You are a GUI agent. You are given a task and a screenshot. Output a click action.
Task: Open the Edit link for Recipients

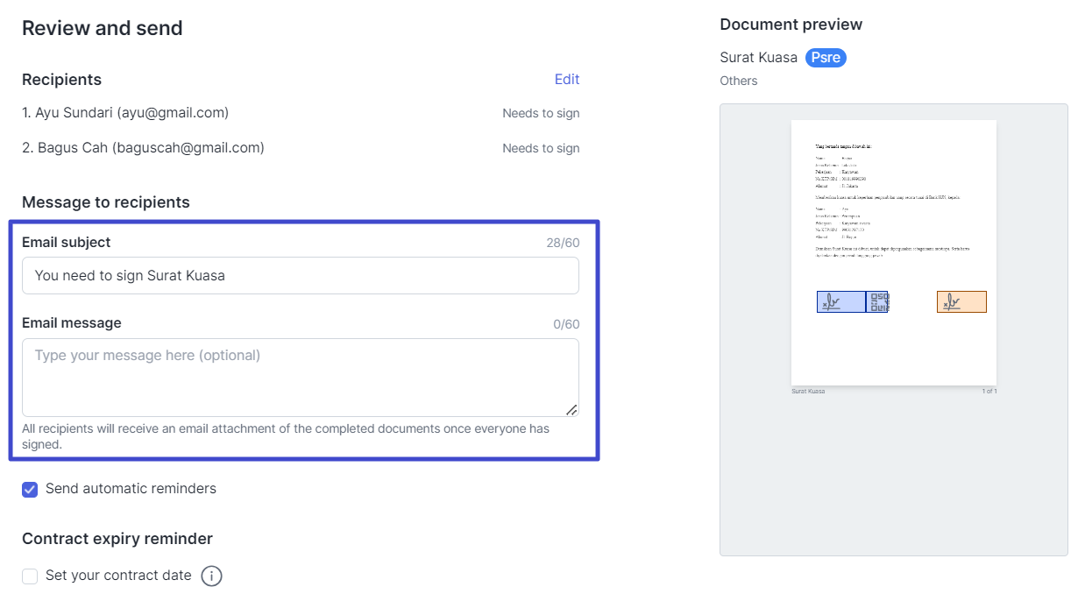(x=566, y=79)
